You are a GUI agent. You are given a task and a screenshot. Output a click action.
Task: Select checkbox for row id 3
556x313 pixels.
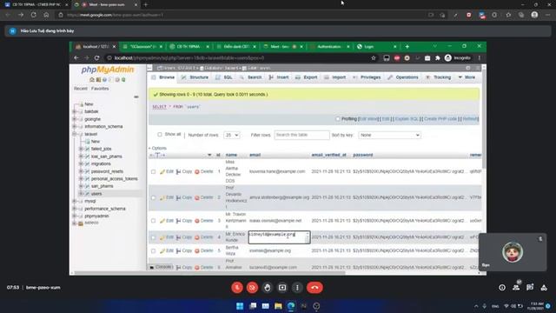click(x=153, y=221)
